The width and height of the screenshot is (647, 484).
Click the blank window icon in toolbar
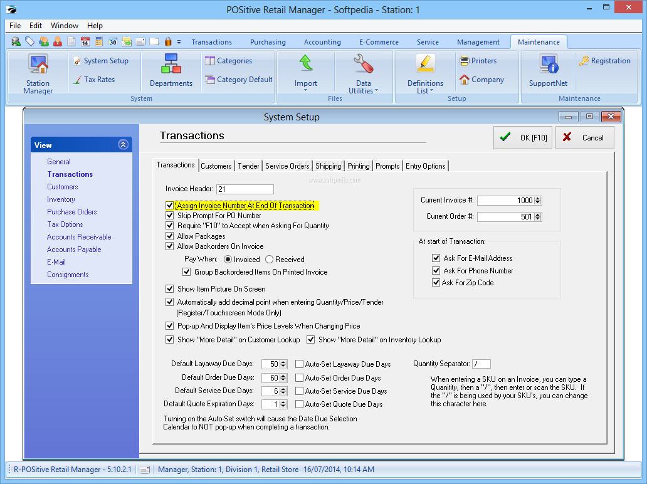click(154, 41)
